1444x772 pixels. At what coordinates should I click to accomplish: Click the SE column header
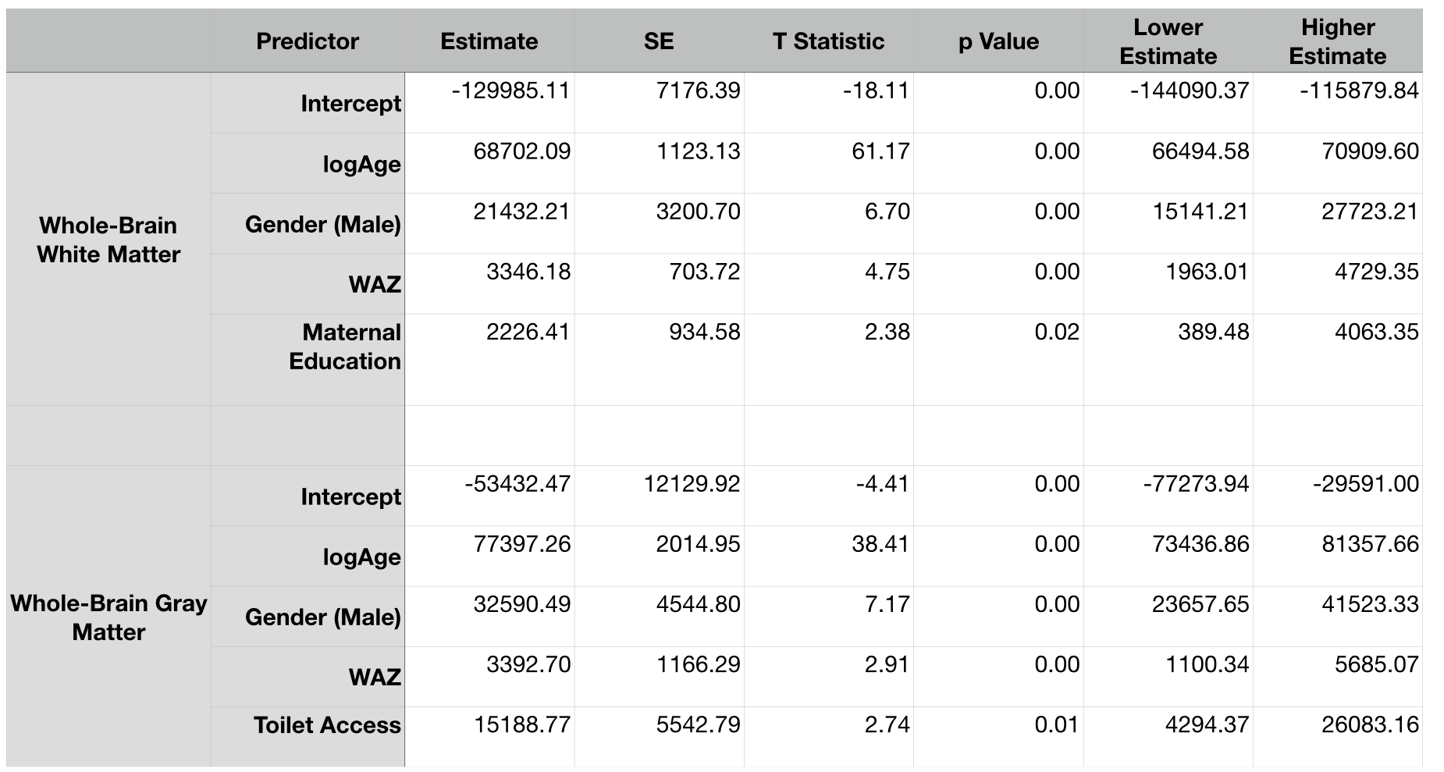coord(659,41)
